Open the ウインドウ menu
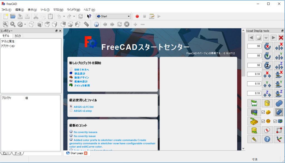Image resolution: width=285 pixels, height=163 pixels. coord(73,10)
